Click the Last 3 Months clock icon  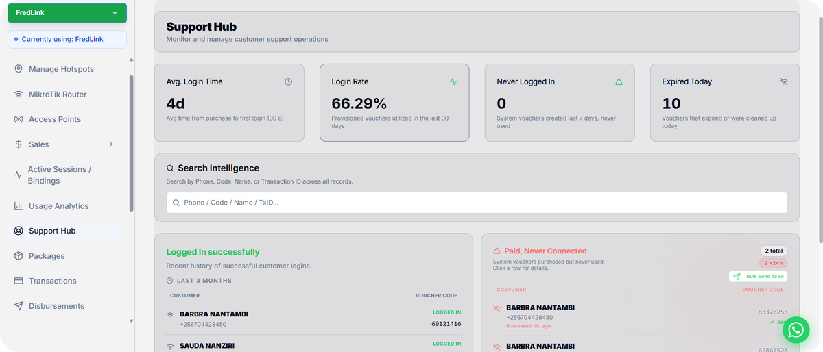(170, 281)
